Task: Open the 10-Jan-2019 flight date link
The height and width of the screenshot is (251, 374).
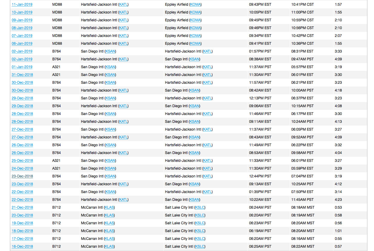Action: point(22,12)
